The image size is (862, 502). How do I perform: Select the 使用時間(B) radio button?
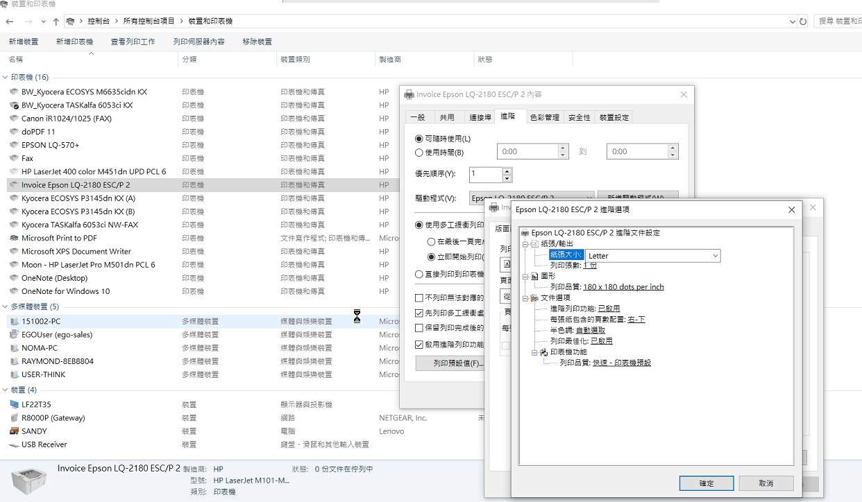click(x=419, y=153)
